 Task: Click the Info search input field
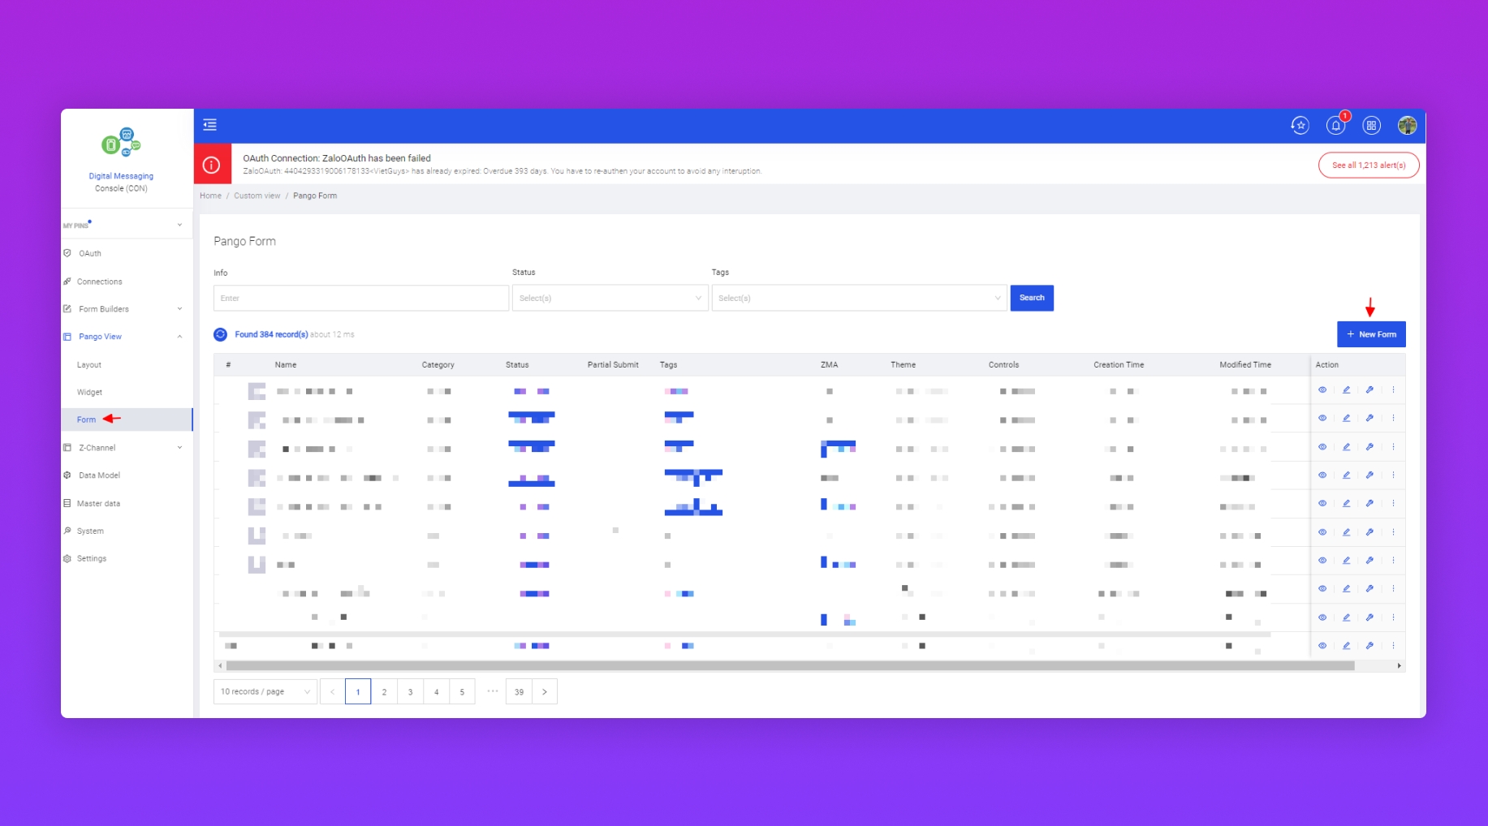click(x=360, y=298)
